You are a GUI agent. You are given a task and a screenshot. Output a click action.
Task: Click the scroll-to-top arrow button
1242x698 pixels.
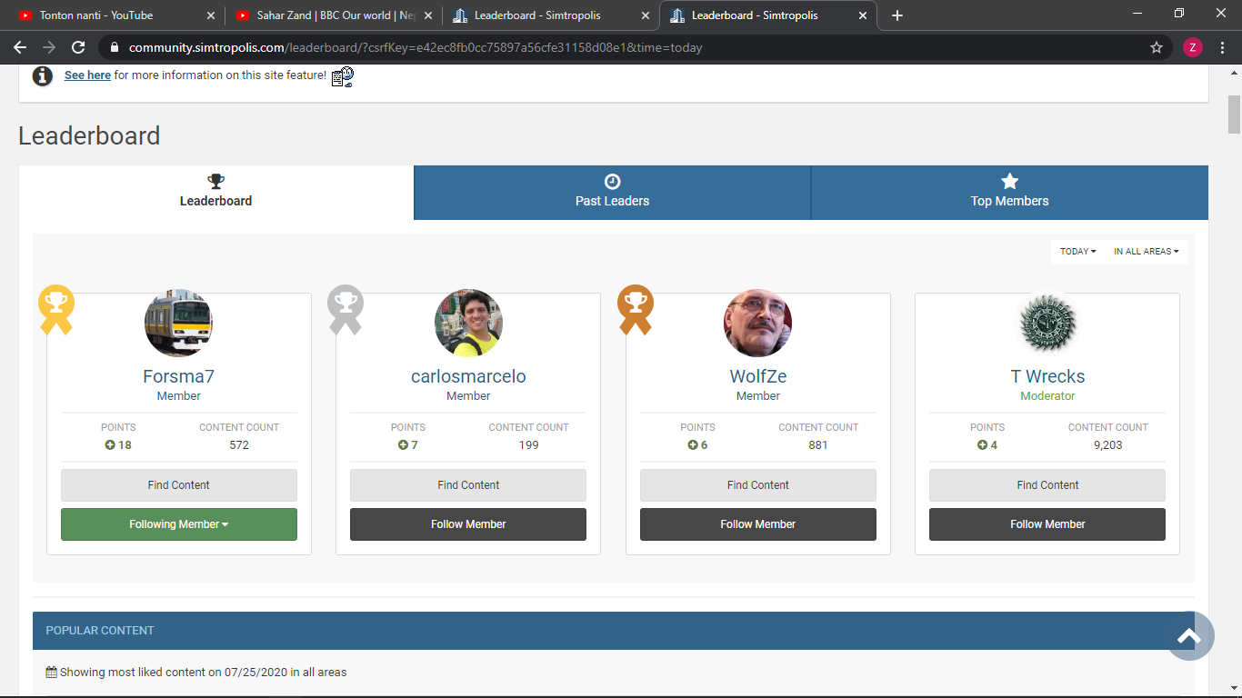1190,636
